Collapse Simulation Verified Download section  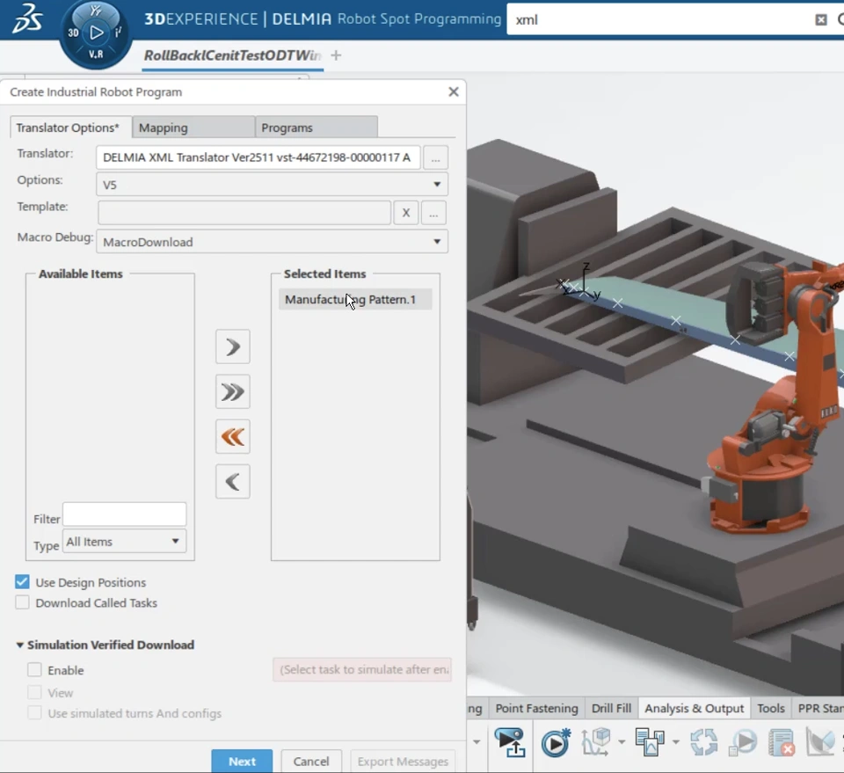point(20,645)
